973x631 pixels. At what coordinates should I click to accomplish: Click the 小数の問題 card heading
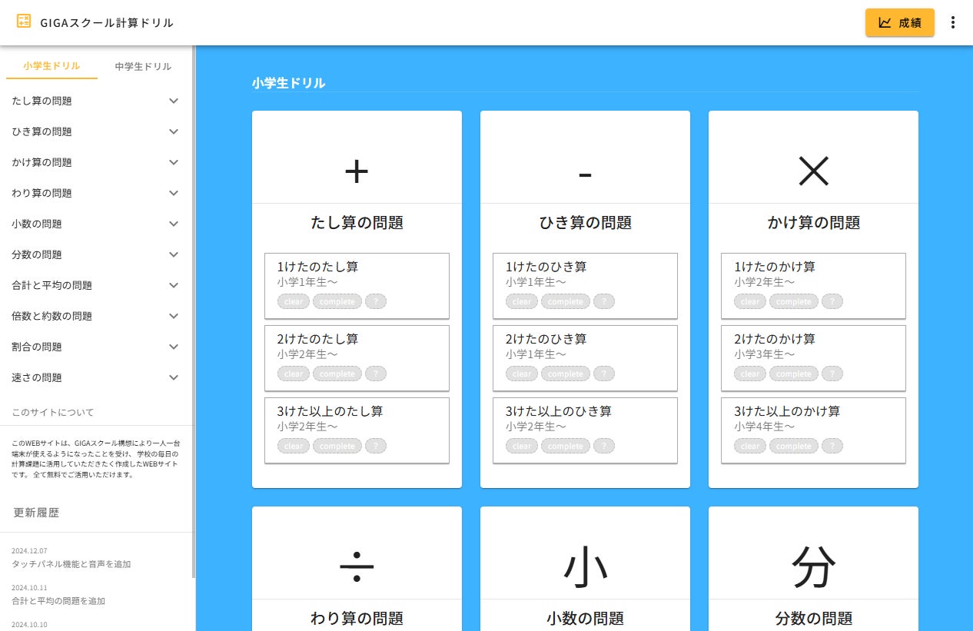pos(585,619)
